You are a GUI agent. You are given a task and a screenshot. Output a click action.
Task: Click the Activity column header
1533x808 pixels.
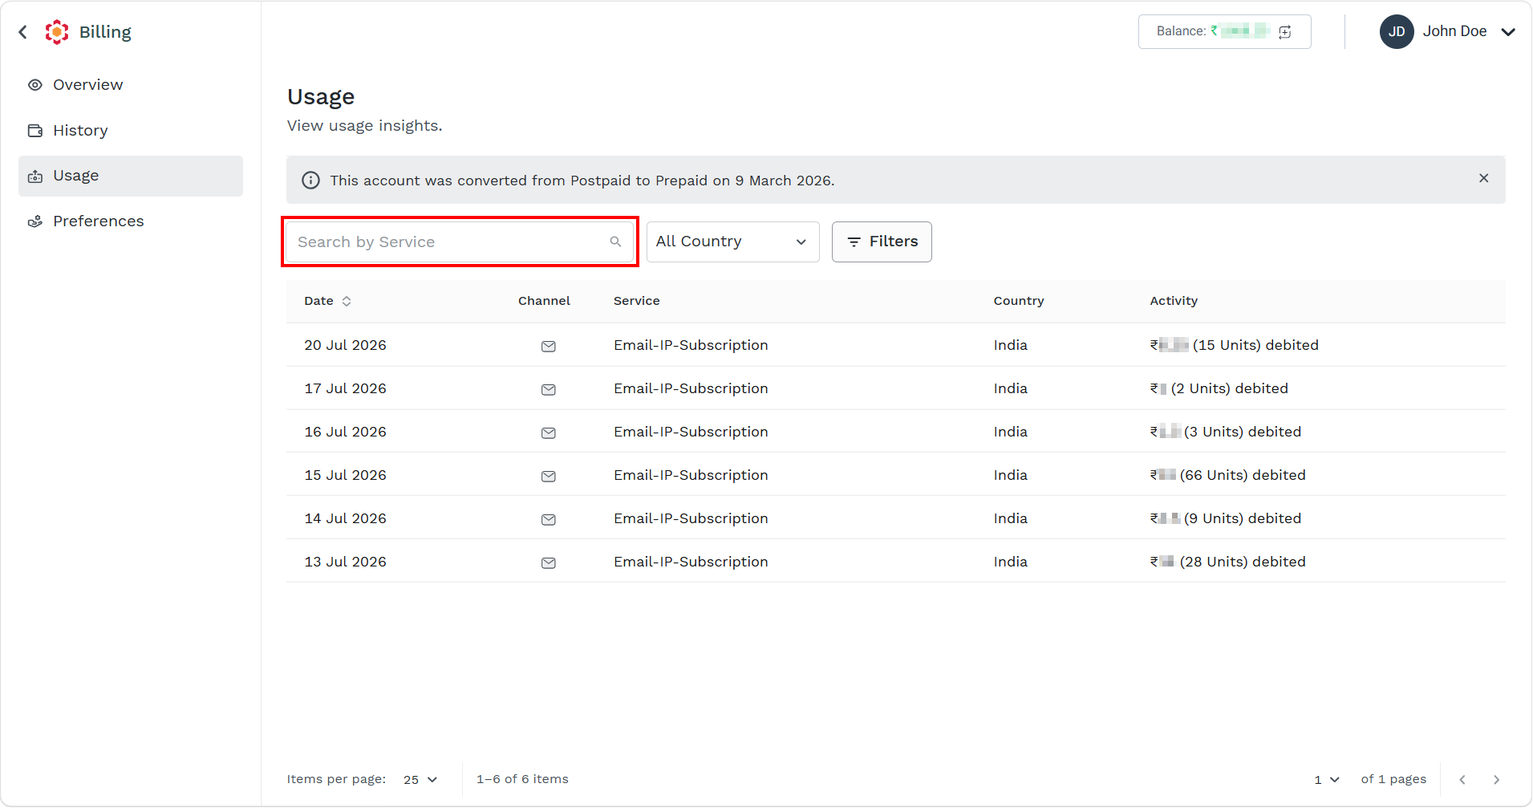point(1174,301)
